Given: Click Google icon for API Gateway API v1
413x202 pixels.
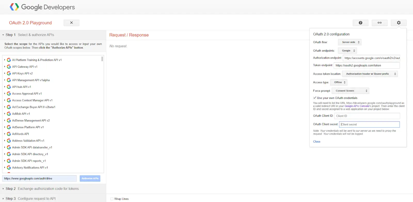Looking at the screenshot, I should [x=9, y=67].
